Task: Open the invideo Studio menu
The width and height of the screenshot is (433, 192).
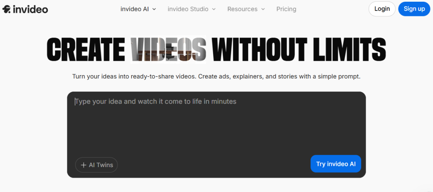Action: click(x=188, y=9)
